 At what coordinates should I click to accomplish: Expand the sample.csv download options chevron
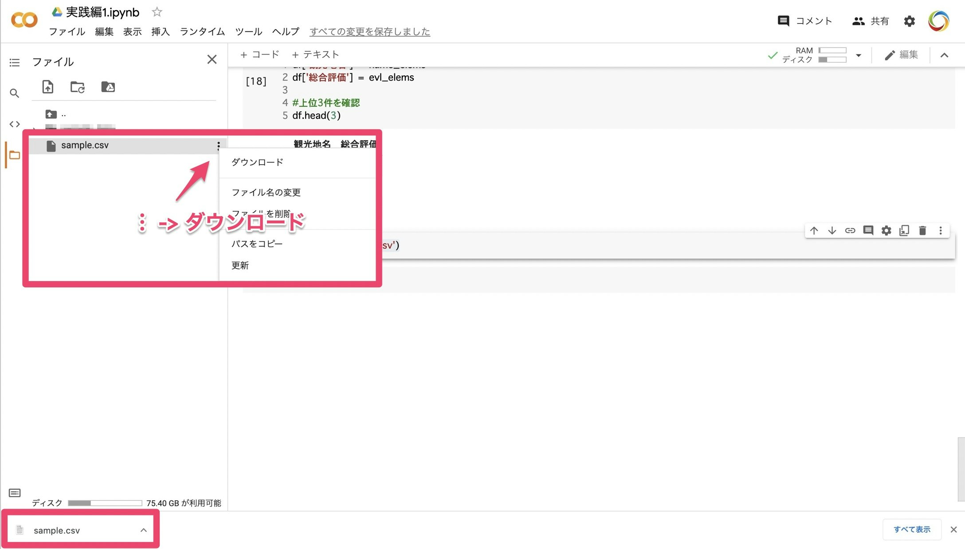point(143,530)
